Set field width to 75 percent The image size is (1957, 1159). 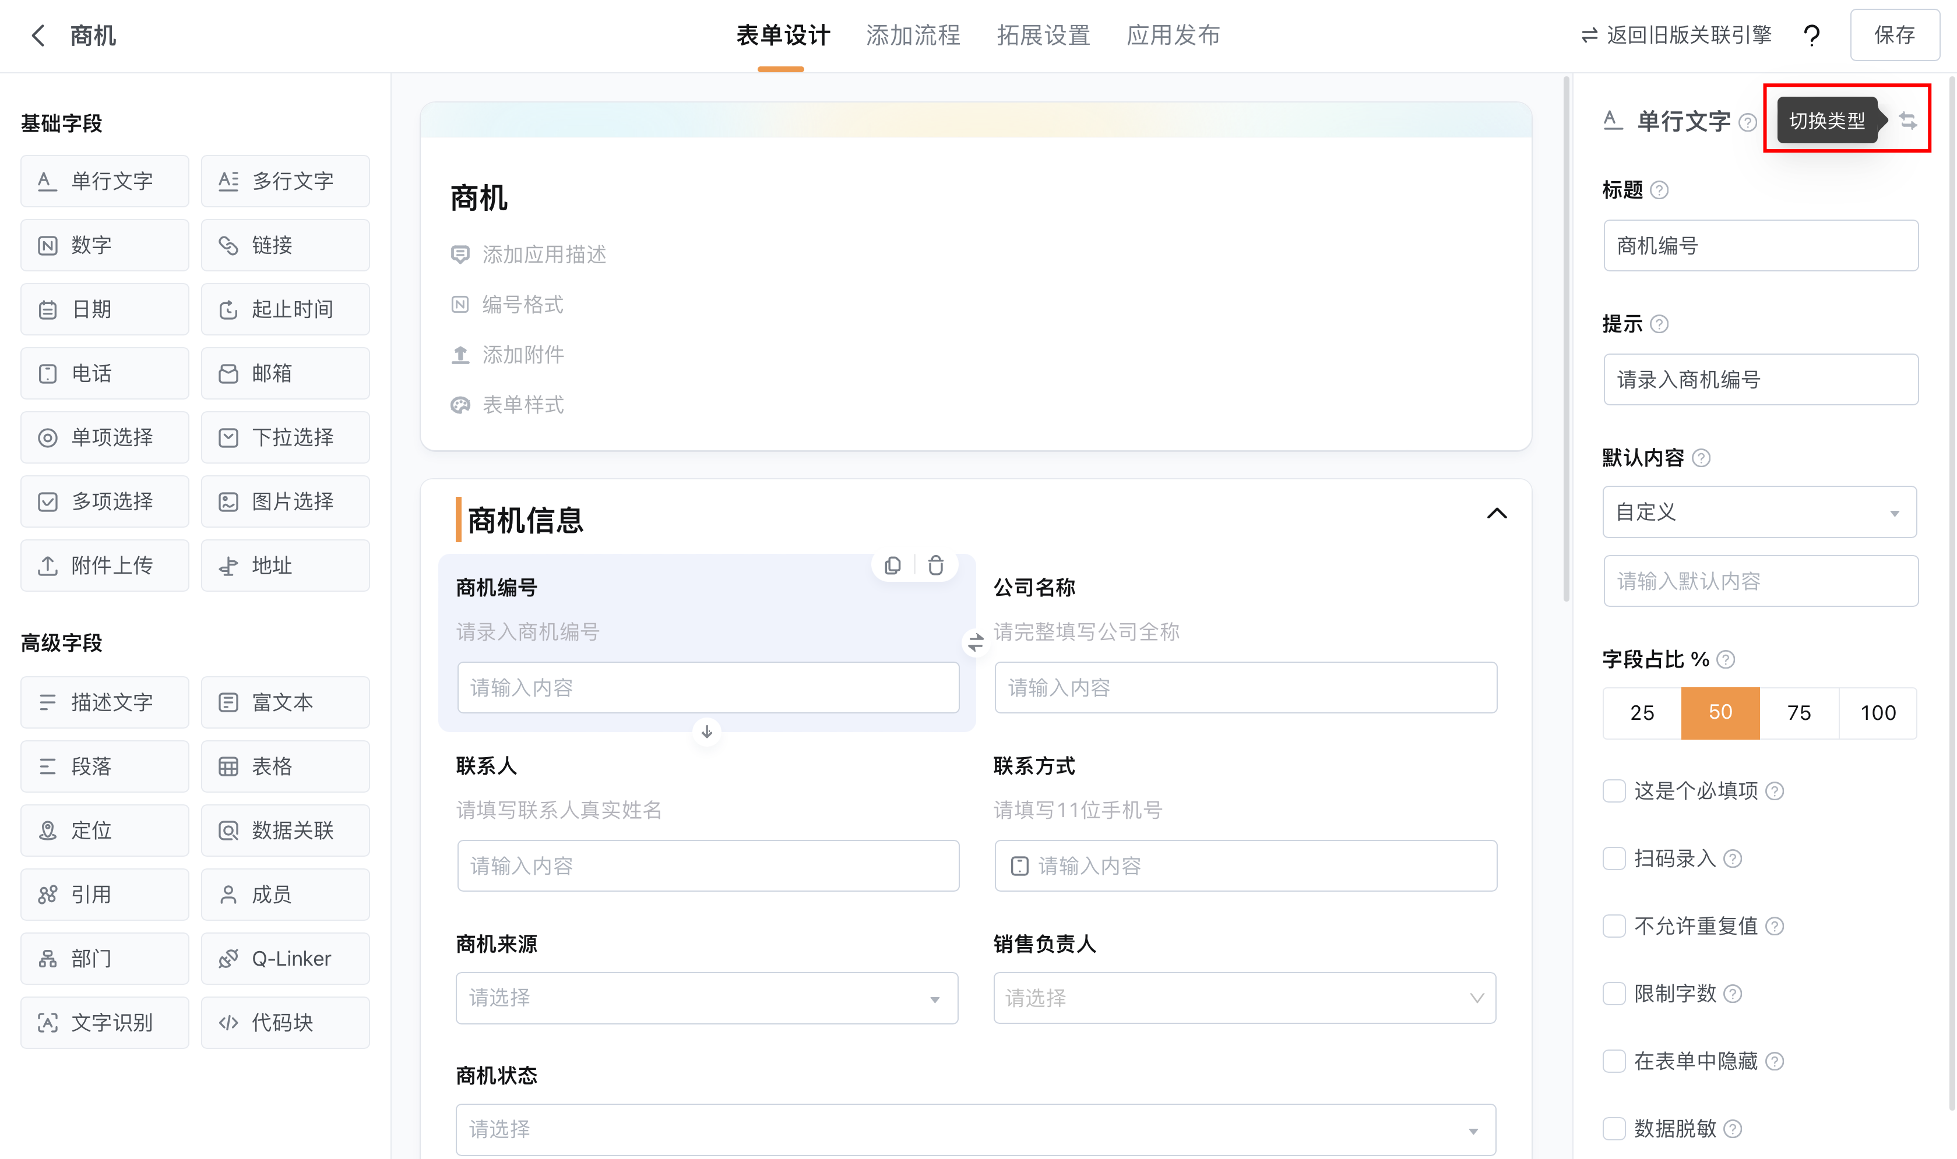1799,713
